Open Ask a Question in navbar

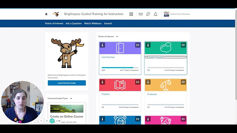pos(74,23)
